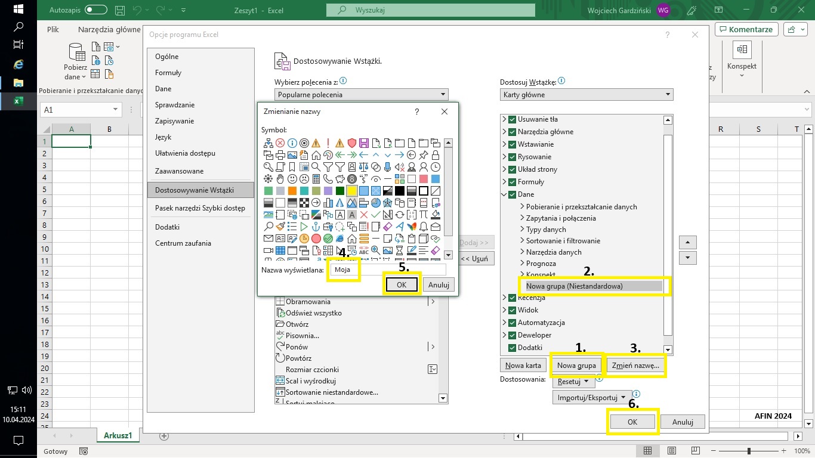
Task: Open the Komentarze button in Excel
Action: pyautogui.click(x=746, y=29)
